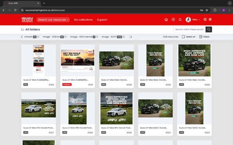233x145 pixels.
Task: Expand Search our resources dropdown
Action: [53, 20]
